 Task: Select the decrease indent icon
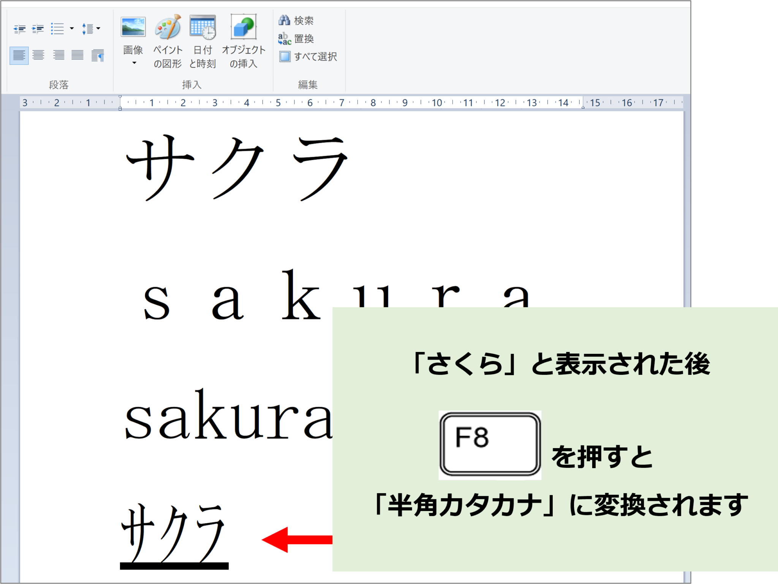20,29
